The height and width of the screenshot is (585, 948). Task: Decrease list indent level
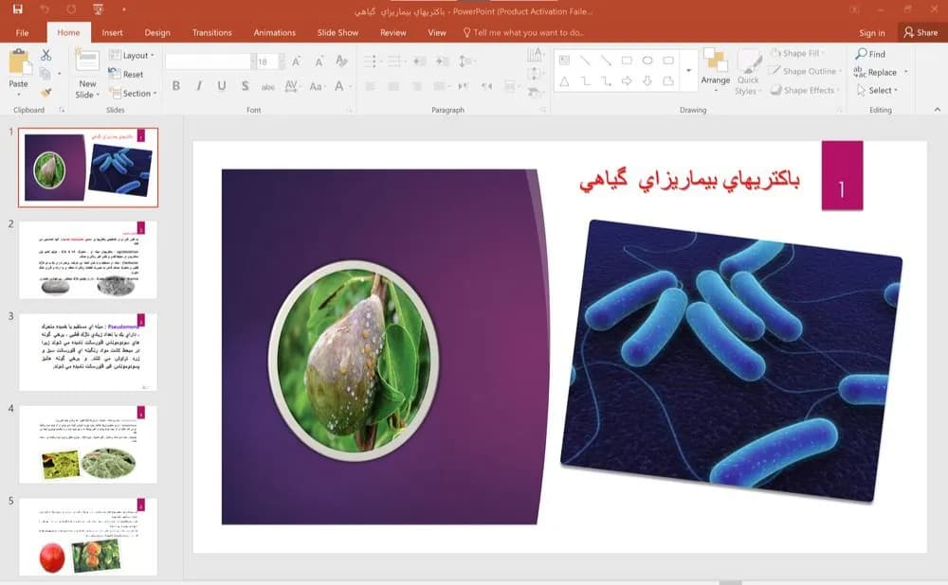coord(420,61)
